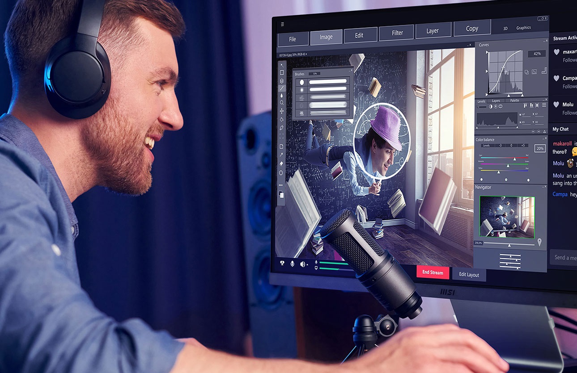577x373 pixels.
Task: Select the arrow pointer tool in toolbar
Action: click(282, 65)
